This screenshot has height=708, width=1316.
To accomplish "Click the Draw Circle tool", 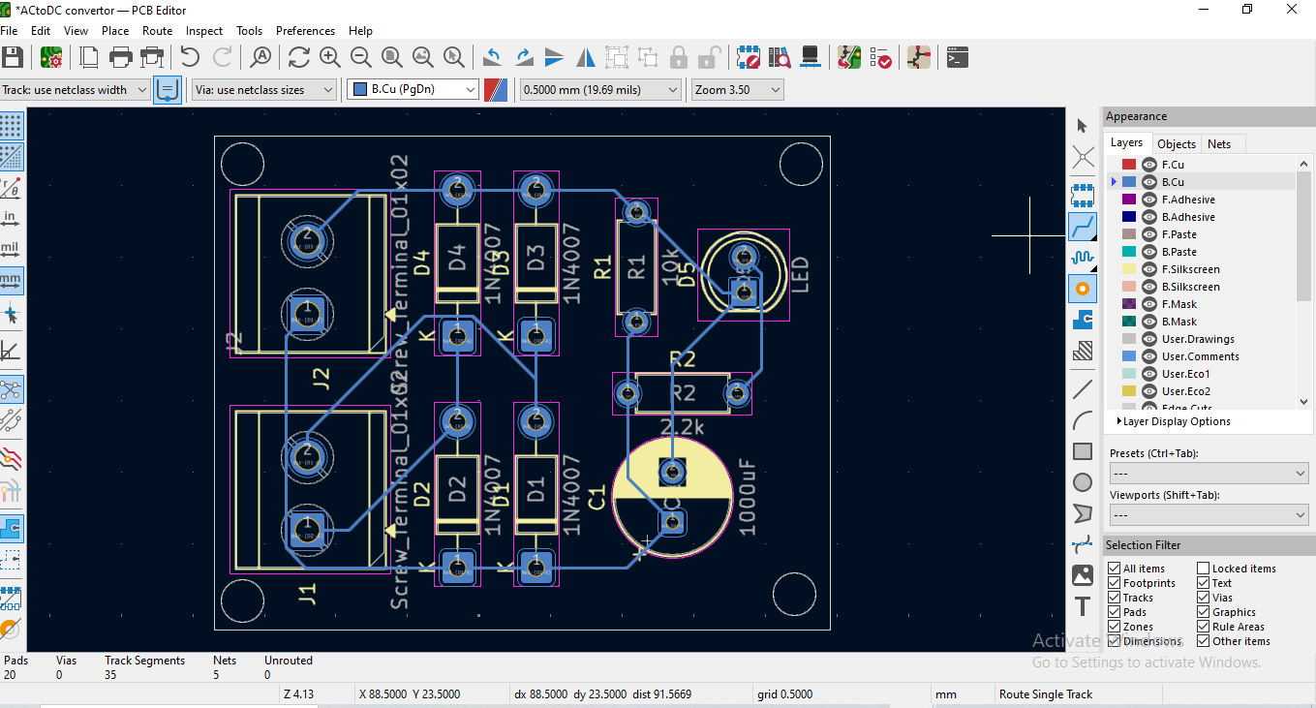I will tap(1083, 482).
